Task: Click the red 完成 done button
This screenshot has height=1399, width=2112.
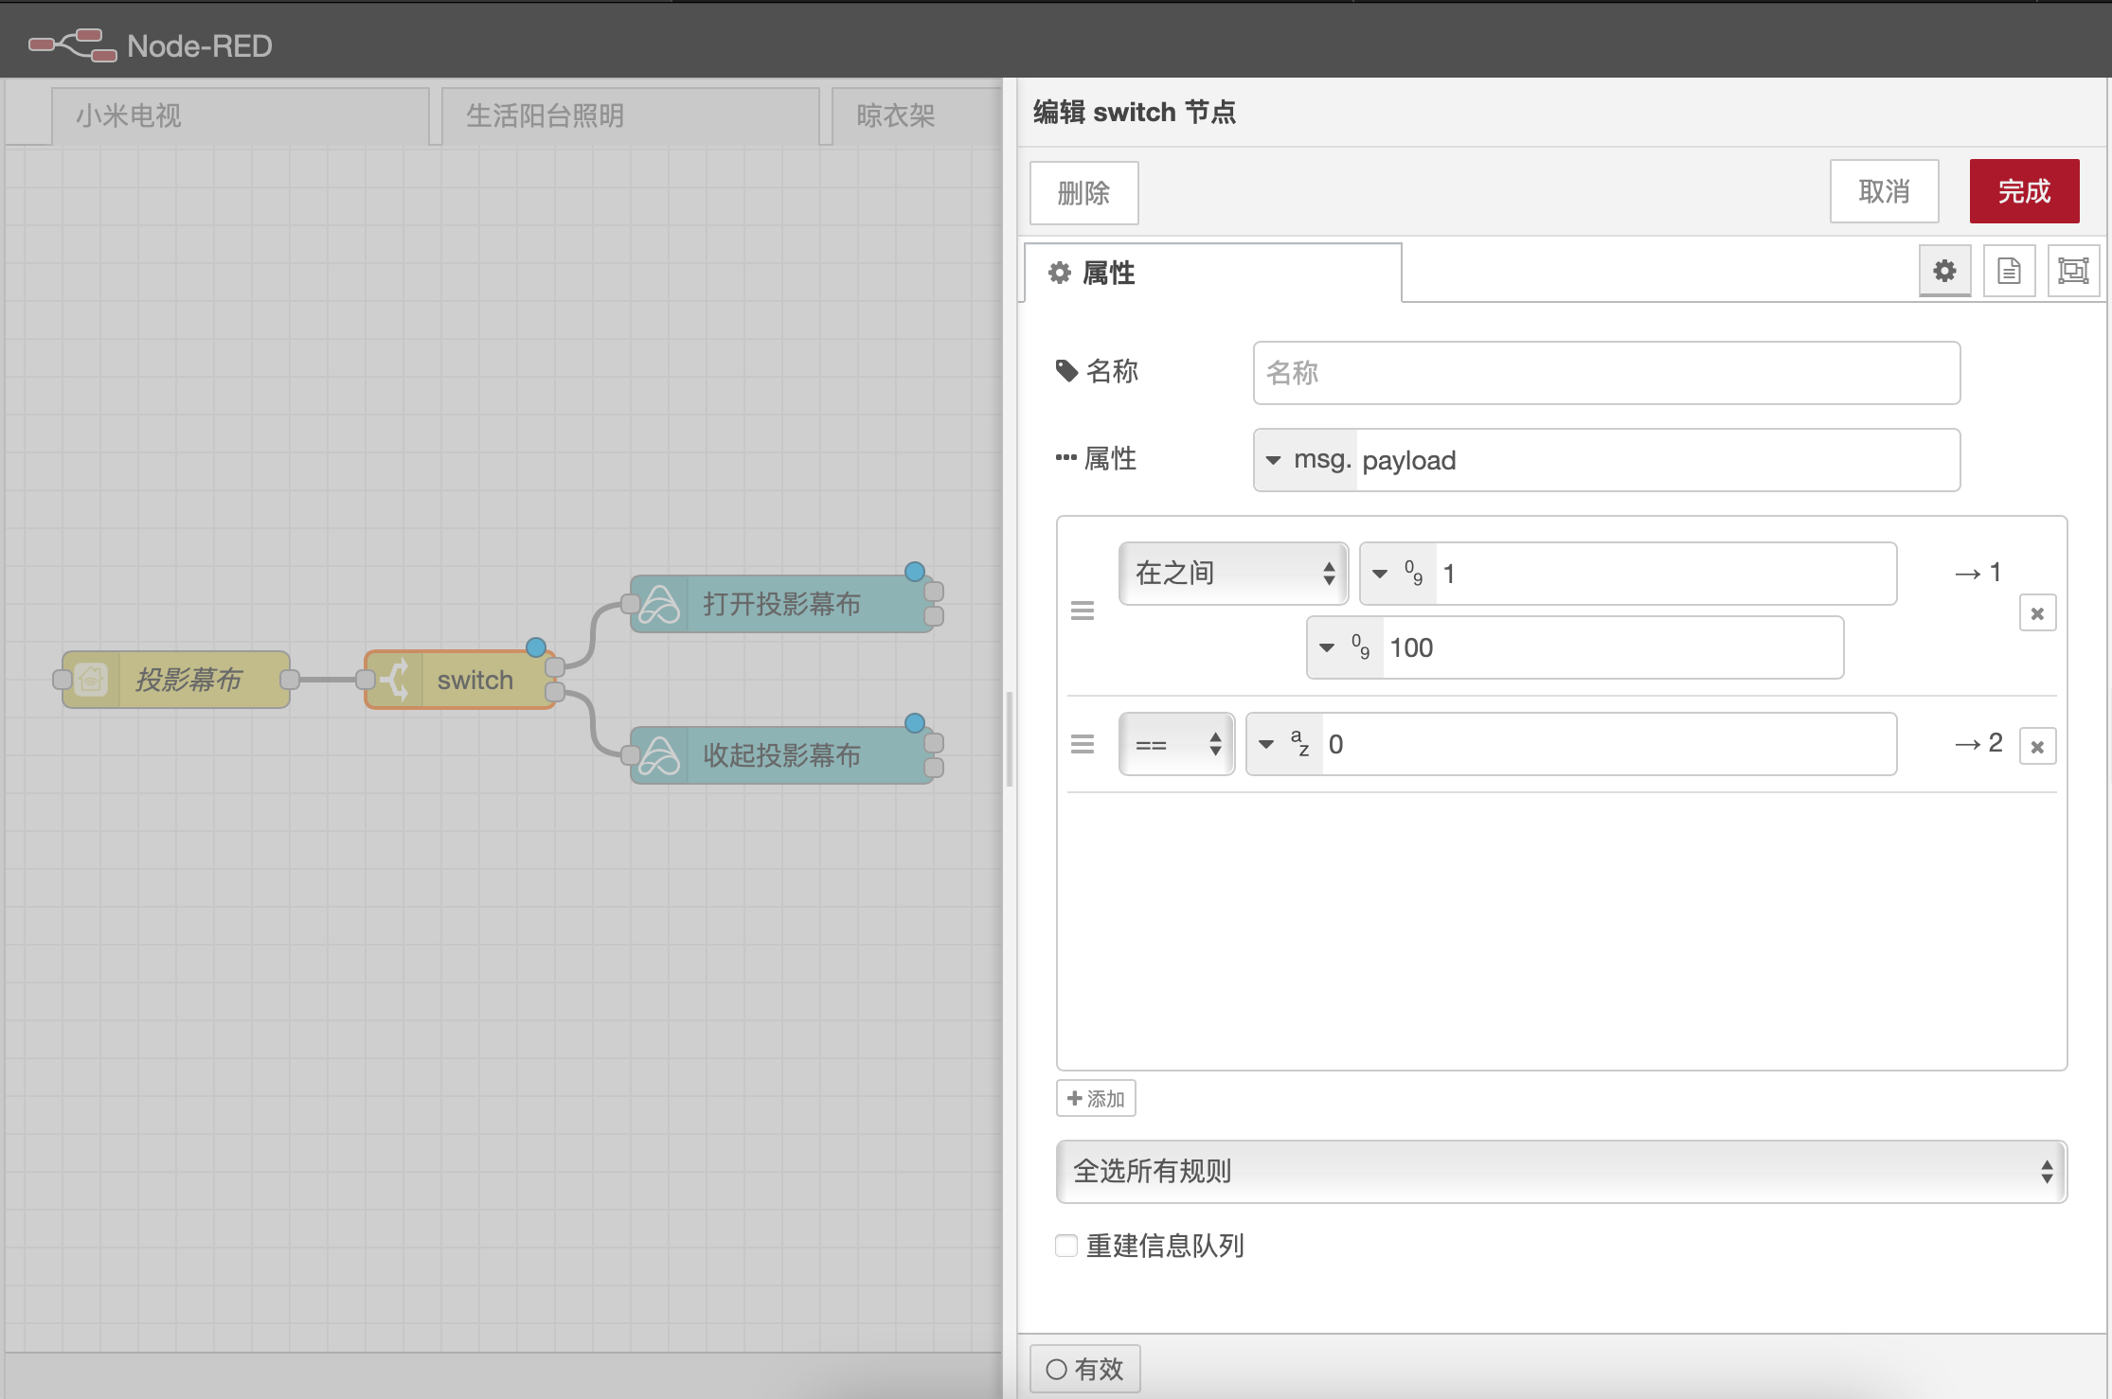Action: click(x=2024, y=191)
